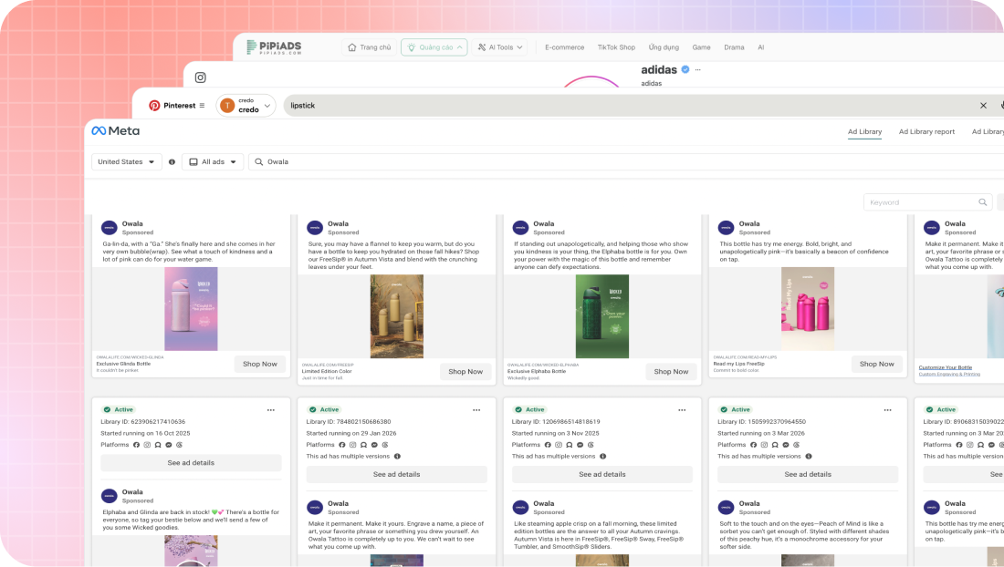The width and height of the screenshot is (1004, 567).
Task: Click Instagram platform icon for ad 784802150686380
Action: [353, 445]
